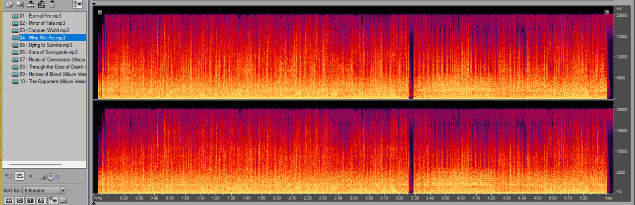Click the Play preview triangle
The image size is (635, 205).
coord(31,176)
